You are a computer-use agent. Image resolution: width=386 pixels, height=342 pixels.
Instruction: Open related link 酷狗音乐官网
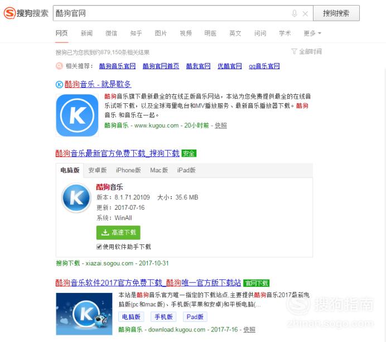(118, 66)
